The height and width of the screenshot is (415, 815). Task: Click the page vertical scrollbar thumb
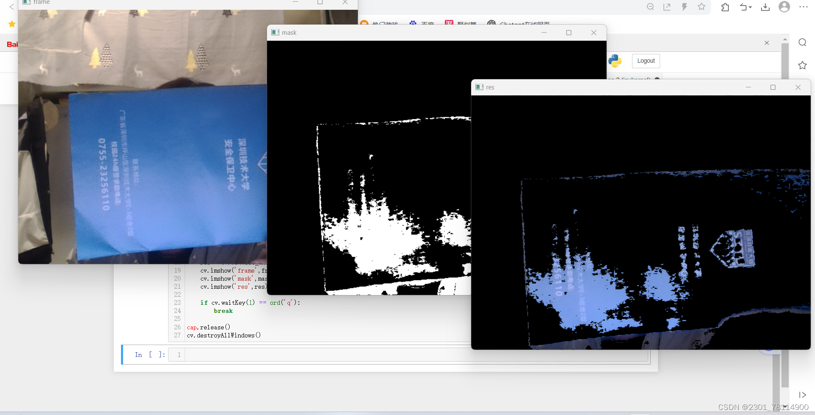pyautogui.click(x=785, y=215)
